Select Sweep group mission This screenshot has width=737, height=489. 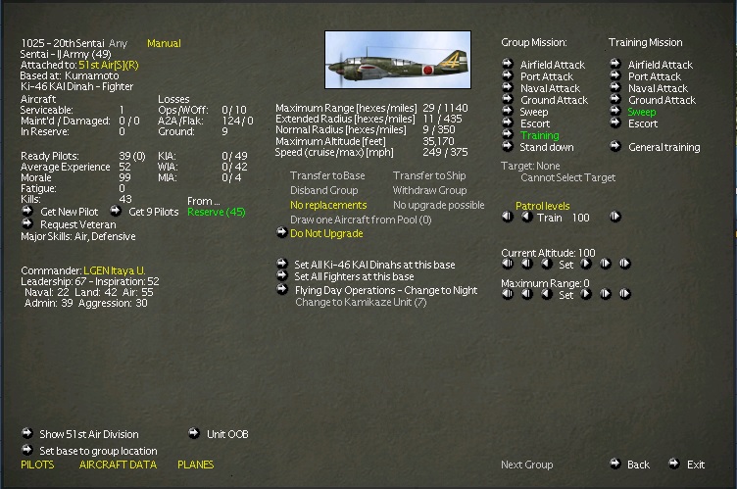point(526,112)
